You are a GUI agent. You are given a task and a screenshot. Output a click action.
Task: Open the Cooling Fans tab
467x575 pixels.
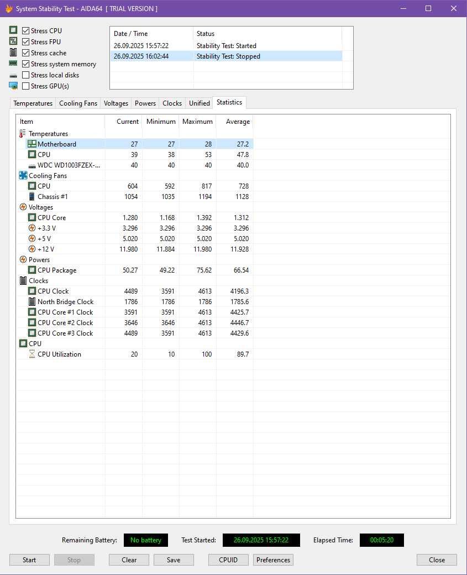click(78, 103)
